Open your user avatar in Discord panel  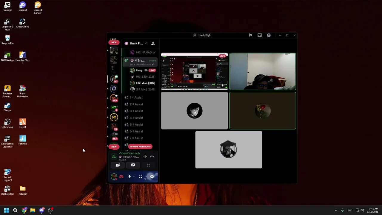tap(114, 177)
